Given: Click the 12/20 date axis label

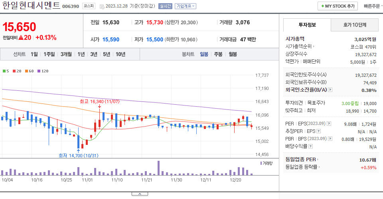Looking at the screenshot, I should coord(235,180).
